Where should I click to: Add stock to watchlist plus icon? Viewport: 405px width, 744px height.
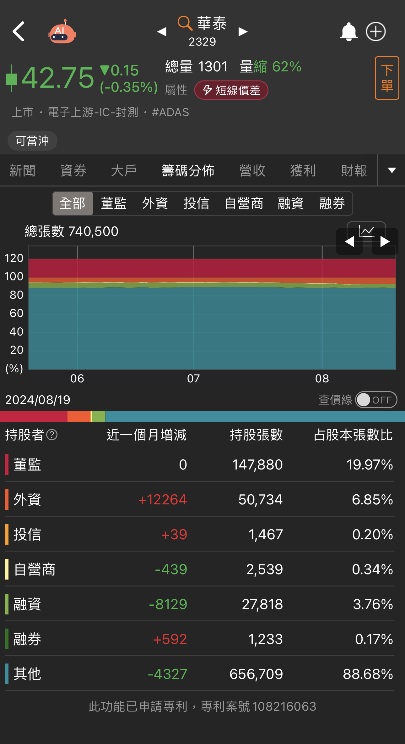(x=376, y=31)
